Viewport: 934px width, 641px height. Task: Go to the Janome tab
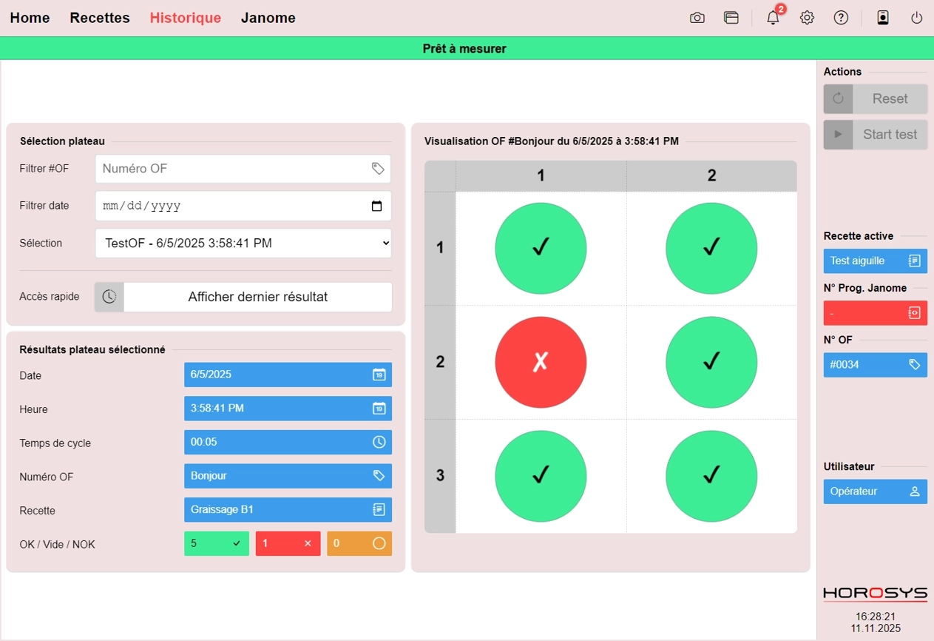(x=268, y=19)
